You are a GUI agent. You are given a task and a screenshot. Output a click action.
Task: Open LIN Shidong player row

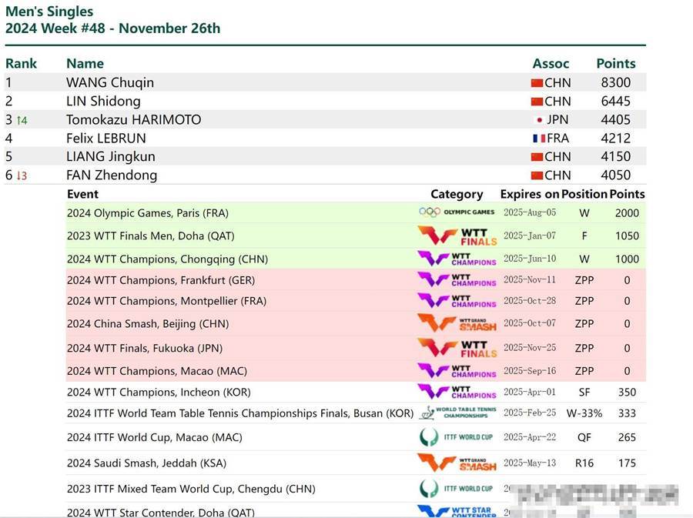(325, 101)
